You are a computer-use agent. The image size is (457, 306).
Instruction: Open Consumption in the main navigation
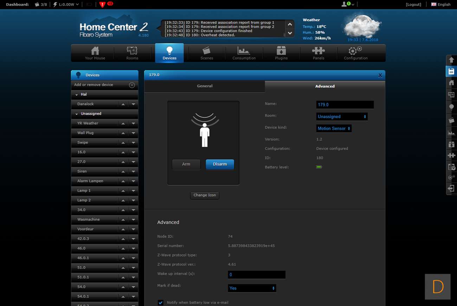(x=244, y=53)
